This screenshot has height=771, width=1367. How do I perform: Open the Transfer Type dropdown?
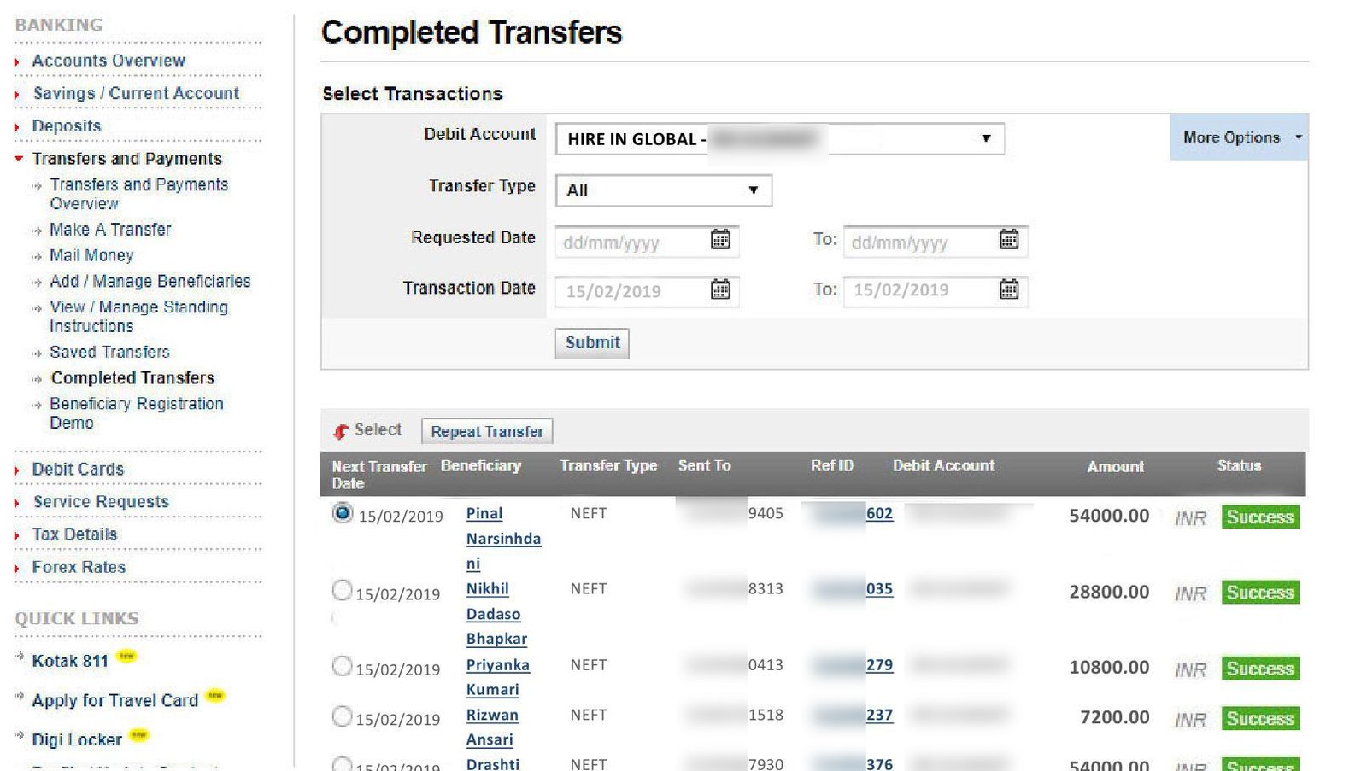(x=663, y=190)
